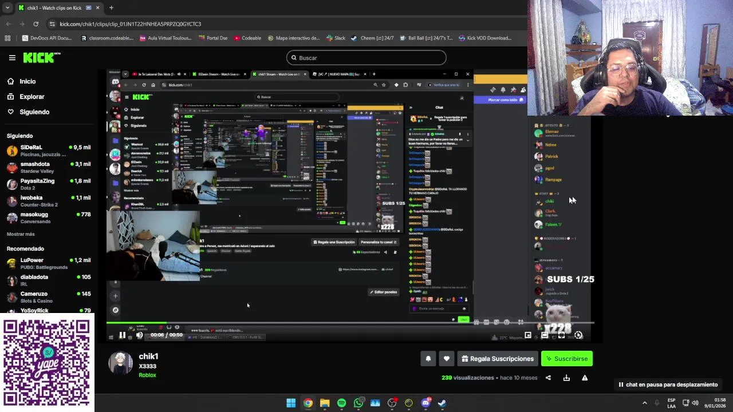Open Portal Dse bookmark
This screenshot has height=412, width=733.
click(212, 38)
